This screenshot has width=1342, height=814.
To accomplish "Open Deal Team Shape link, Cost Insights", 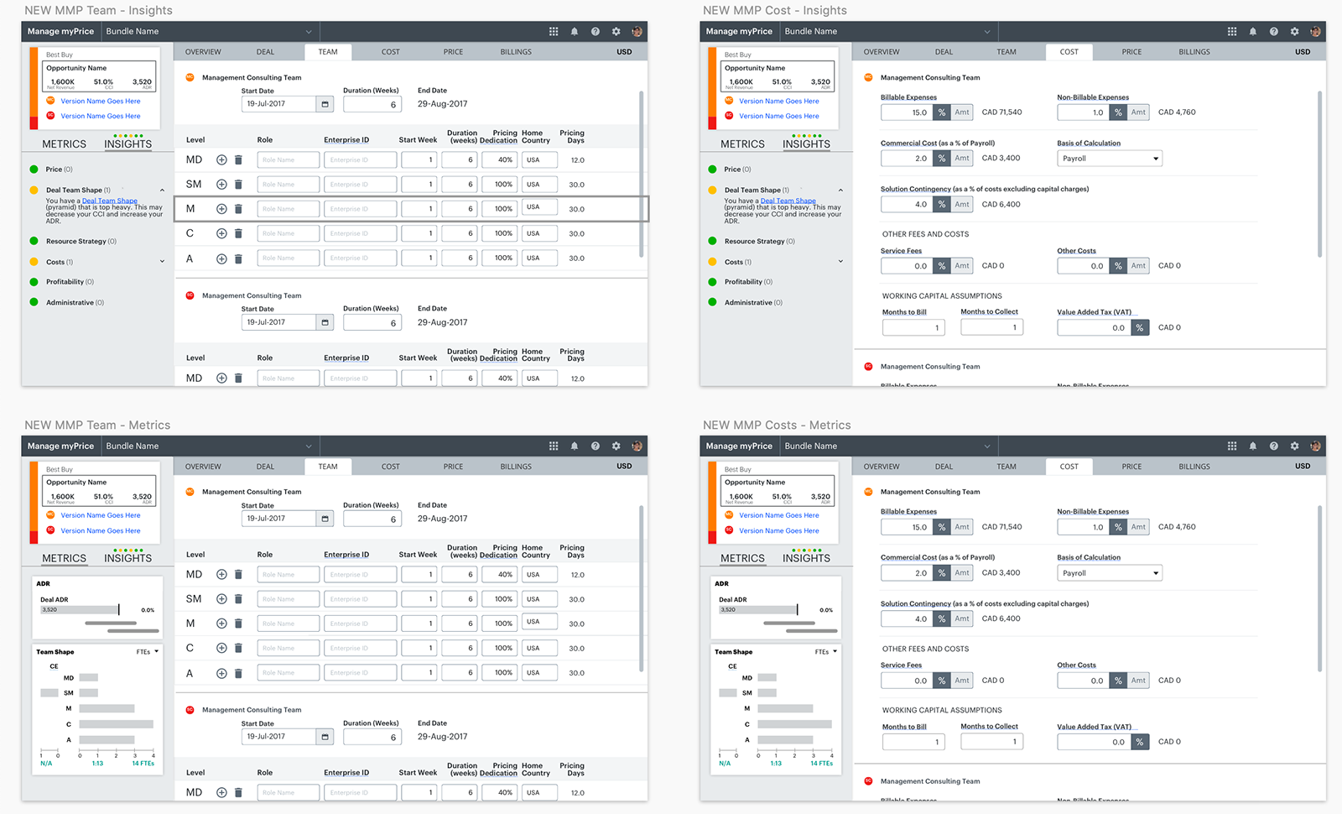I will pos(788,201).
